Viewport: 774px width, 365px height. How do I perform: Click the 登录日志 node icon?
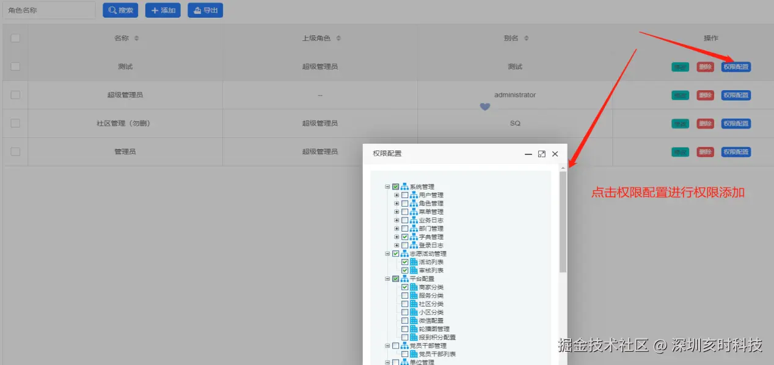(x=414, y=245)
